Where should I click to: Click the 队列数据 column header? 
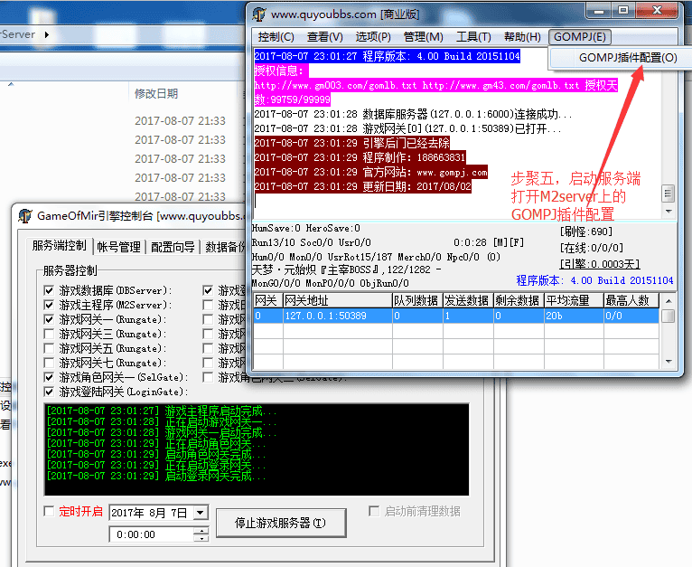(417, 301)
